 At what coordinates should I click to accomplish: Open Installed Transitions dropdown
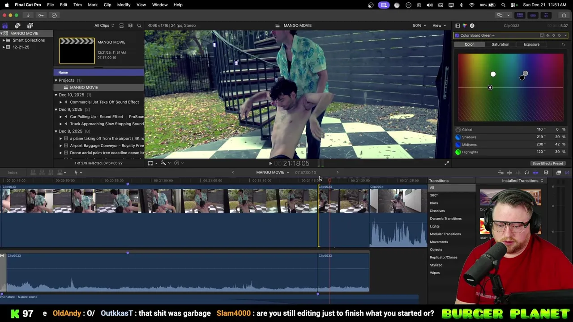click(x=522, y=181)
